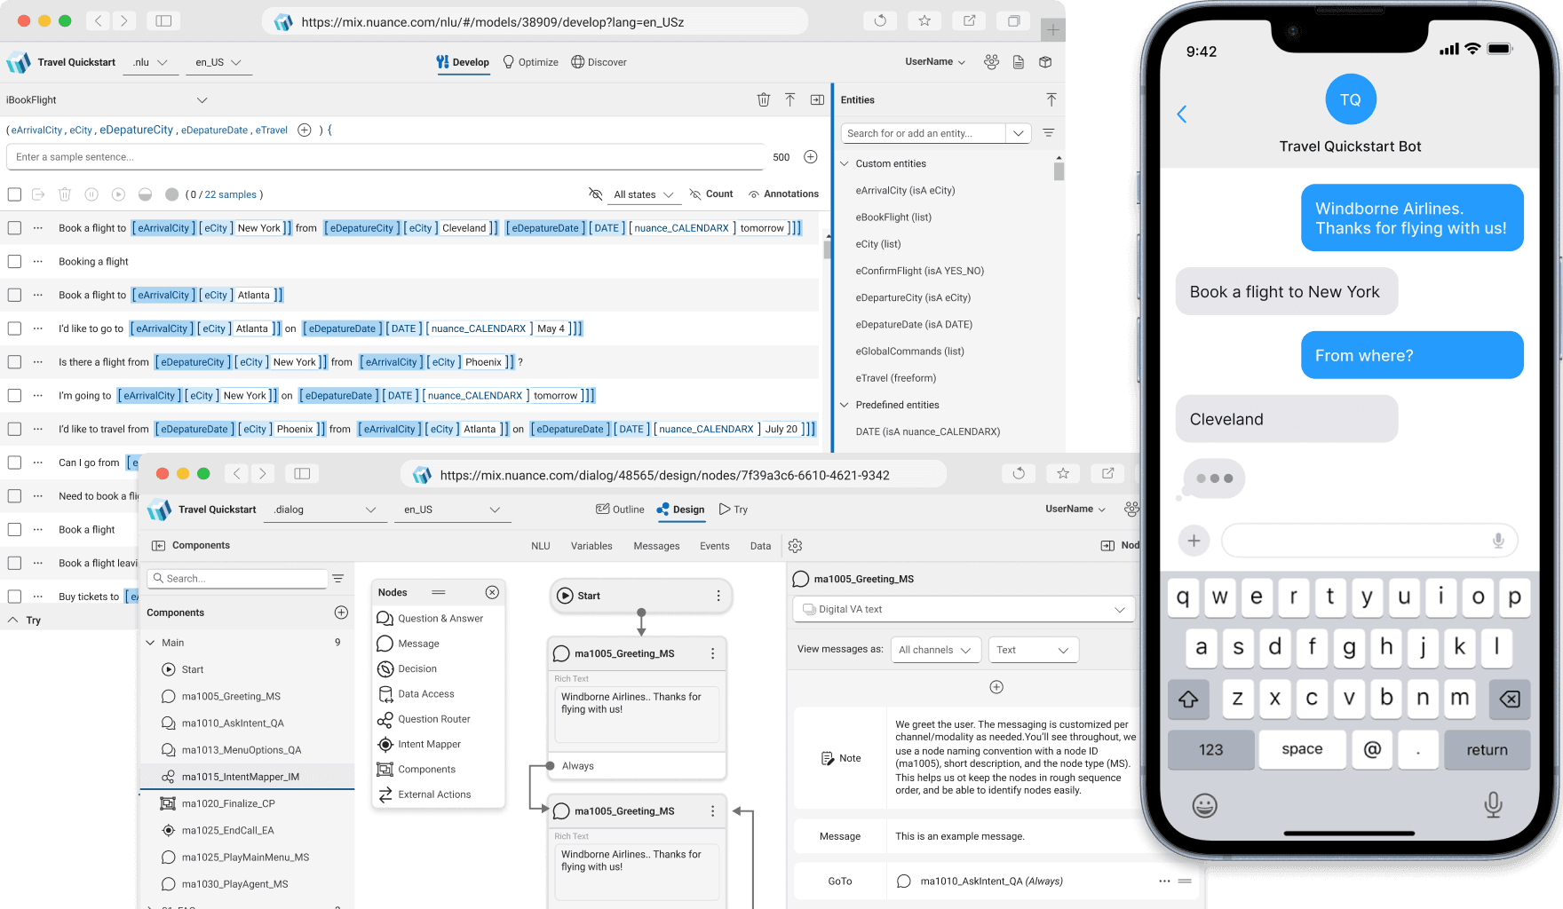Screen dimensions: 1563x909
Task: Select the 'Buy tickets to' sample checkbox
Action: (x=14, y=597)
